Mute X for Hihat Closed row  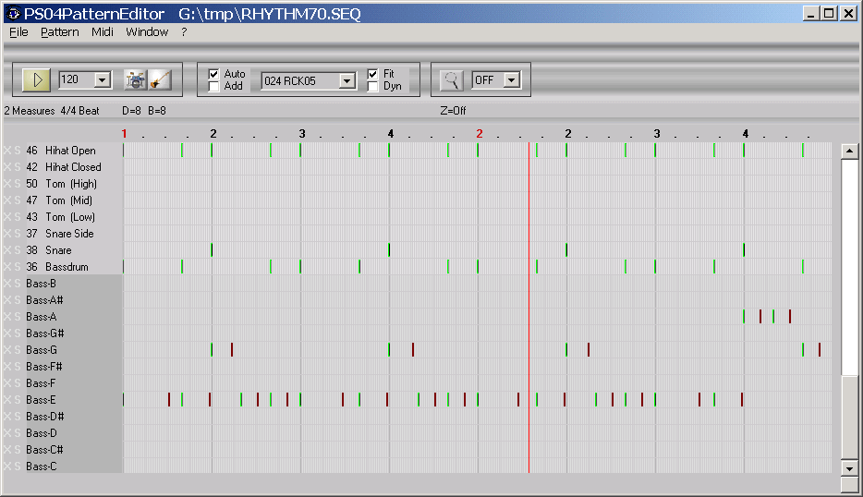pos(7,167)
